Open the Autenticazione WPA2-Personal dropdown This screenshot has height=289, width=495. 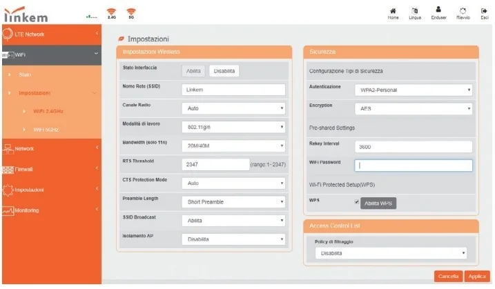(414, 90)
